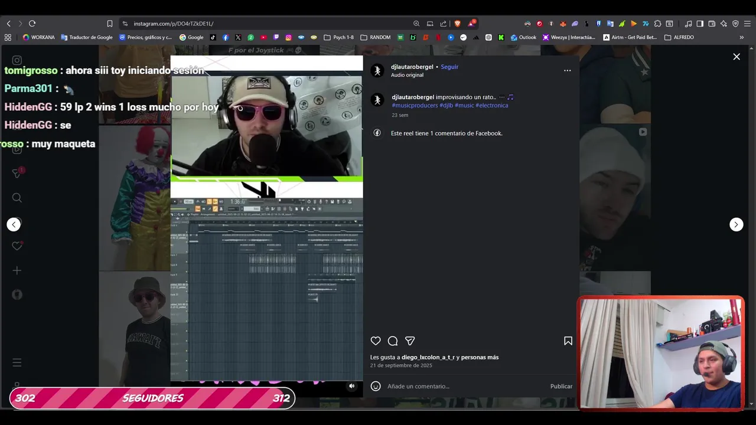Open Instagram messages with notification badge
This screenshot has height=425, width=756.
click(x=17, y=173)
